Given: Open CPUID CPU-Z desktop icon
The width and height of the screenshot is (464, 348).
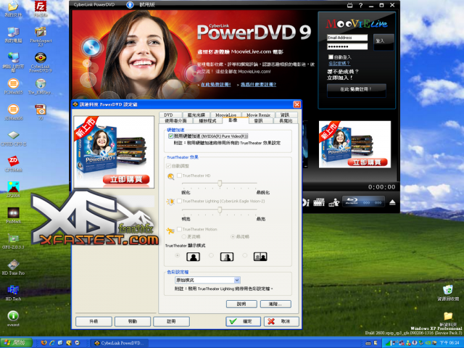Looking at the screenshot, I should pyautogui.click(x=13, y=138).
